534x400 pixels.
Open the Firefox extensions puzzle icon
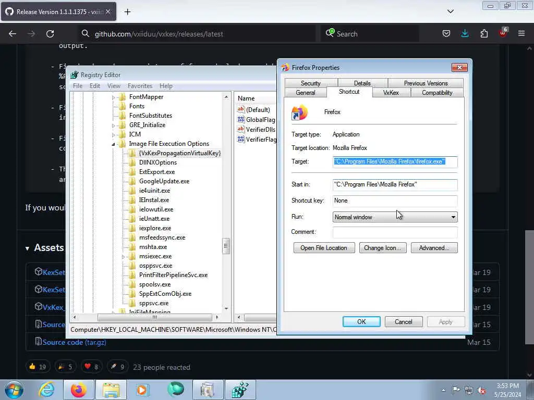pyautogui.click(x=484, y=33)
